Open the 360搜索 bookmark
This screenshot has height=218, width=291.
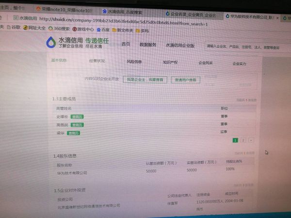point(59,29)
